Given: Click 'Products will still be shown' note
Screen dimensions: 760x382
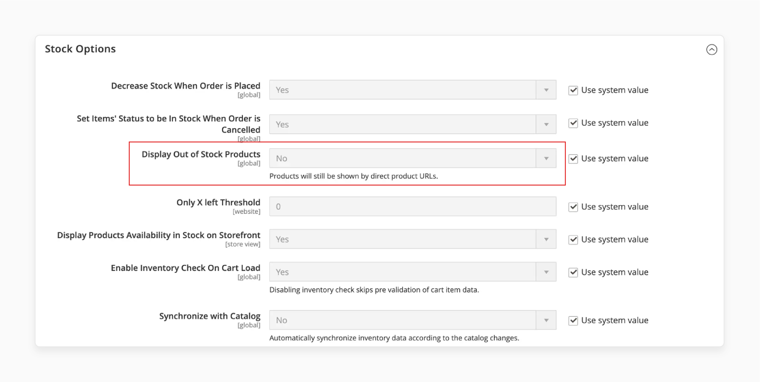Looking at the screenshot, I should 353,176.
